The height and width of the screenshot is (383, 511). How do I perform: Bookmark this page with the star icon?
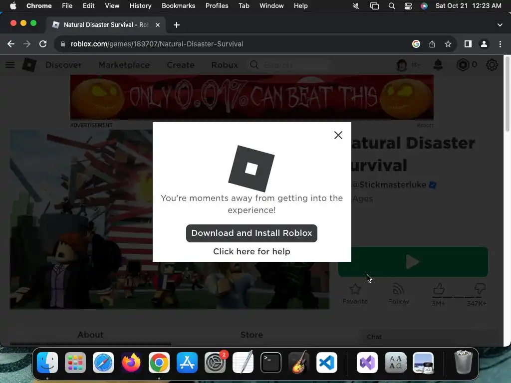coord(448,44)
